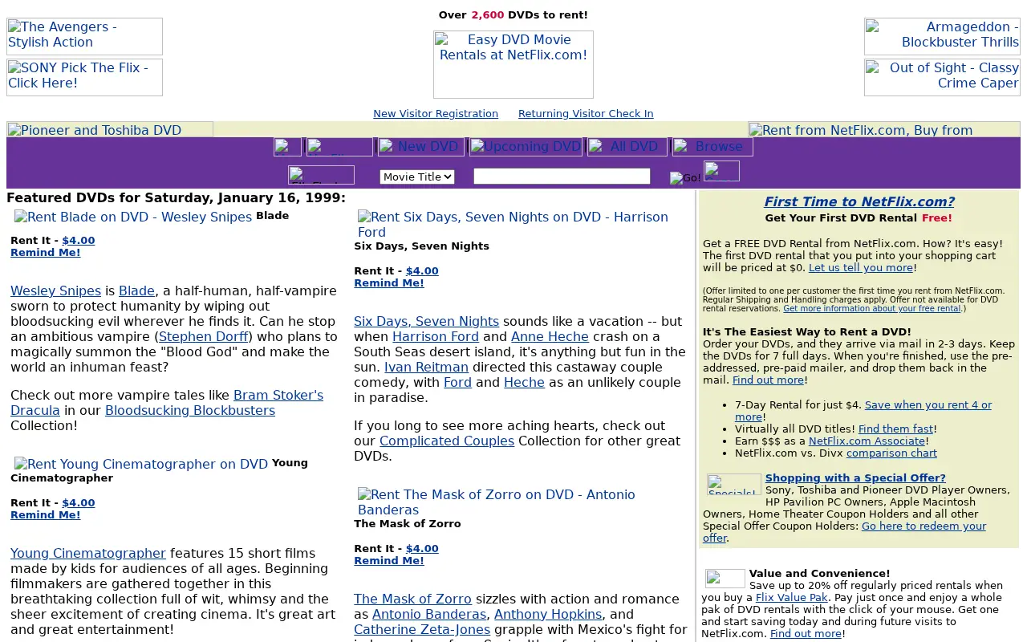Click Remind Me! under Young Cinematographer
Screen dimensions: 1027x642
tap(46, 514)
